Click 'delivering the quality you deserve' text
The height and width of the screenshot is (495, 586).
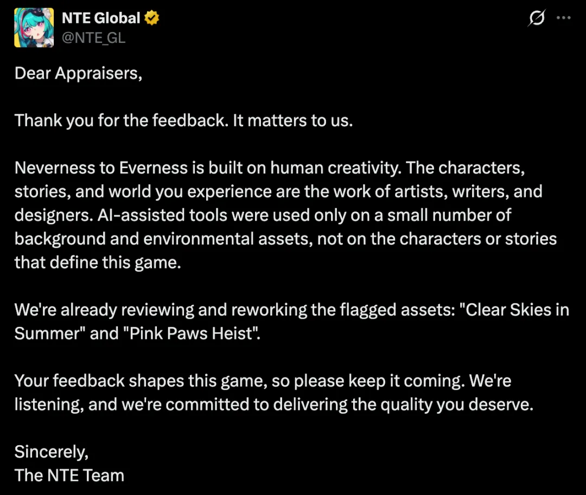[x=403, y=404]
